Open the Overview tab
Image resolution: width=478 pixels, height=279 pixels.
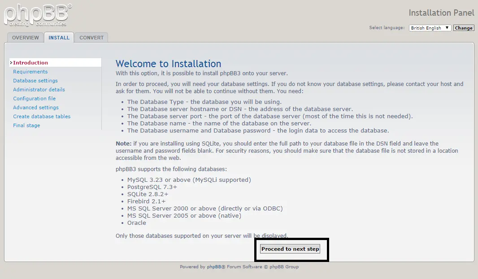pyautogui.click(x=26, y=38)
